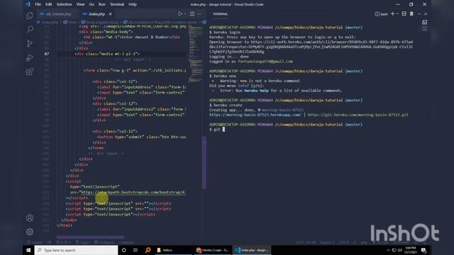454x255 pixels.
Task: Click the taskbar clock
Action: (x=410, y=250)
